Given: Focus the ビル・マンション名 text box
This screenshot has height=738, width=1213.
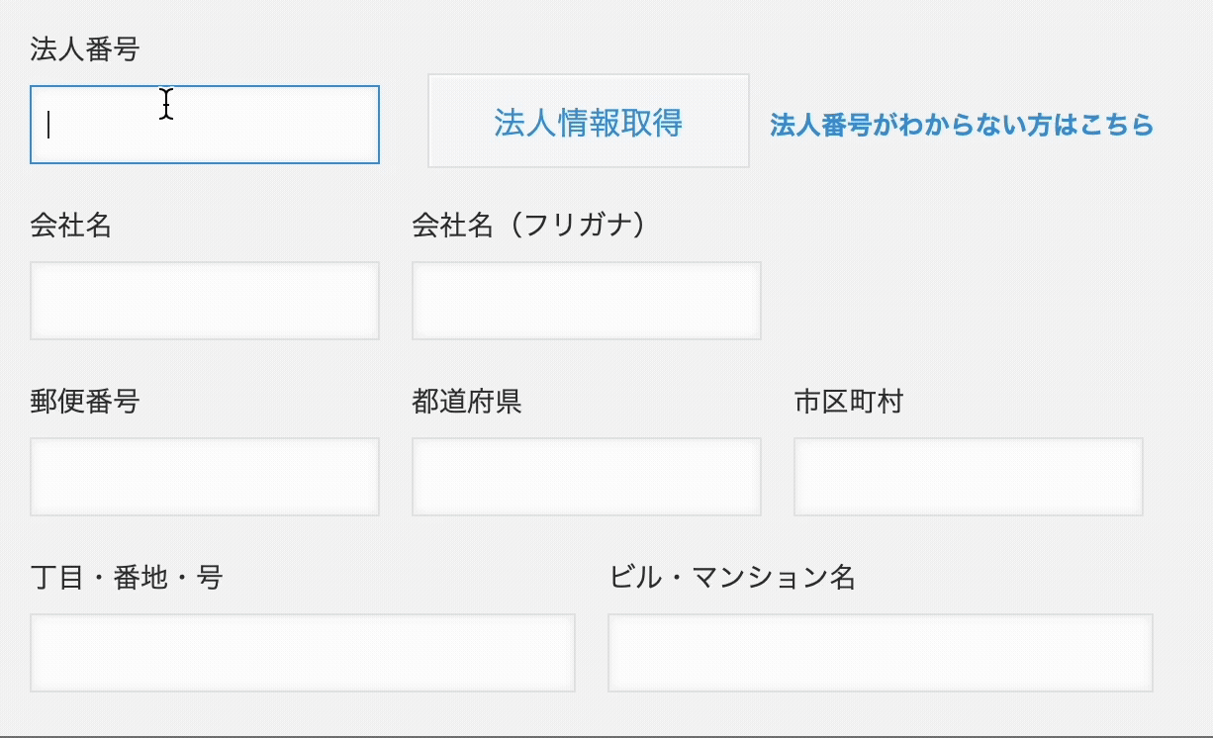Looking at the screenshot, I should click(880, 653).
